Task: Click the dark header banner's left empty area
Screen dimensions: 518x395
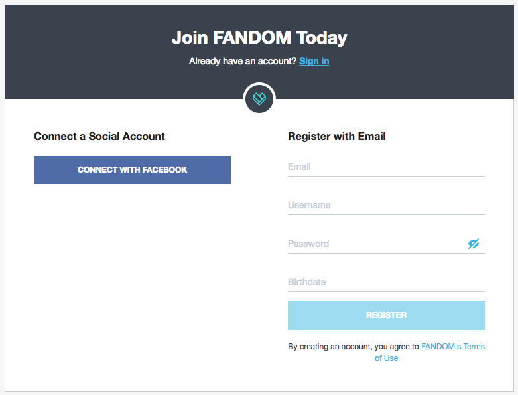Action: click(x=80, y=53)
